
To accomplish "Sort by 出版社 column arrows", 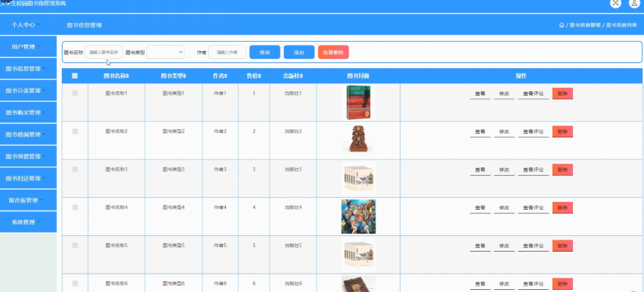I will point(302,76).
